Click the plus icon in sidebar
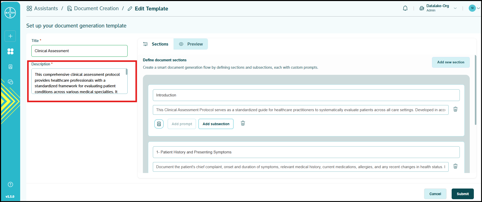Image resolution: width=482 pixels, height=202 pixels. click(10, 36)
